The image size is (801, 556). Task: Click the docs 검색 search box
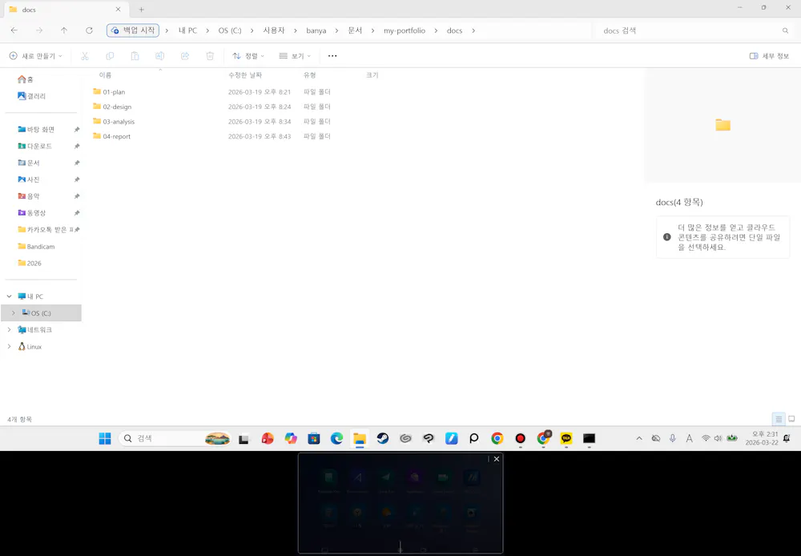pos(694,30)
